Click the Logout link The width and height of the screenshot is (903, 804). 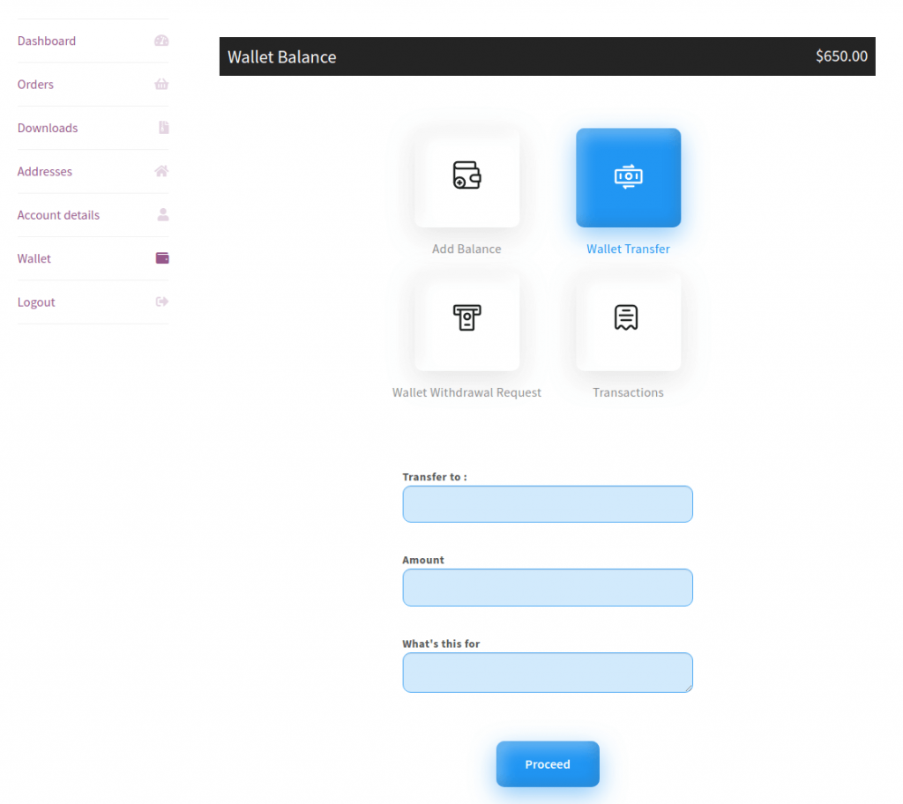coord(35,301)
